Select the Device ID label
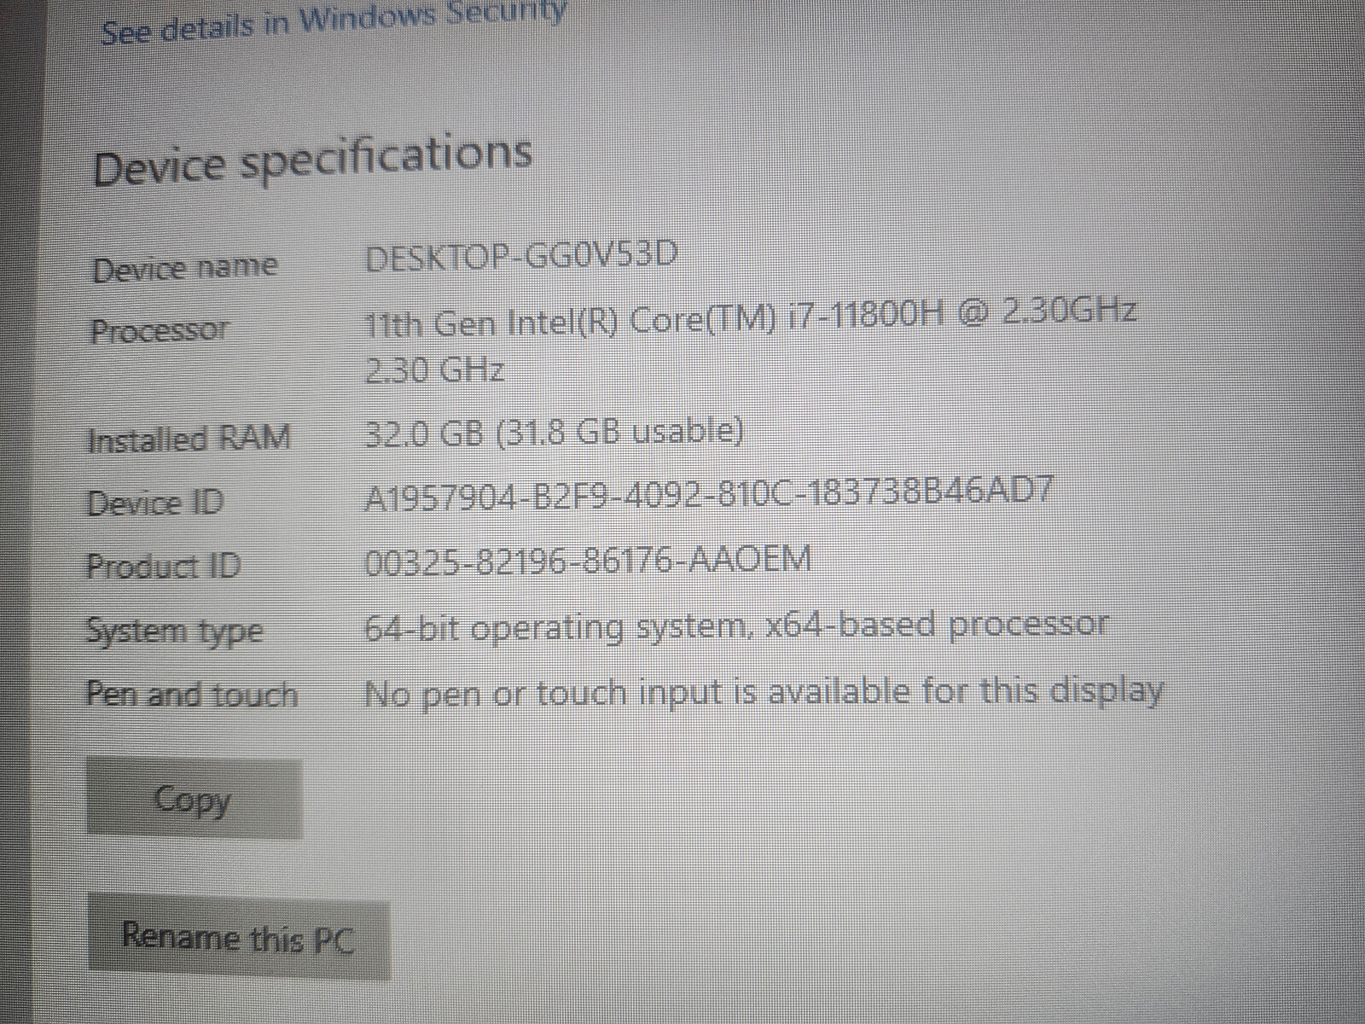The width and height of the screenshot is (1365, 1024). pos(155,503)
